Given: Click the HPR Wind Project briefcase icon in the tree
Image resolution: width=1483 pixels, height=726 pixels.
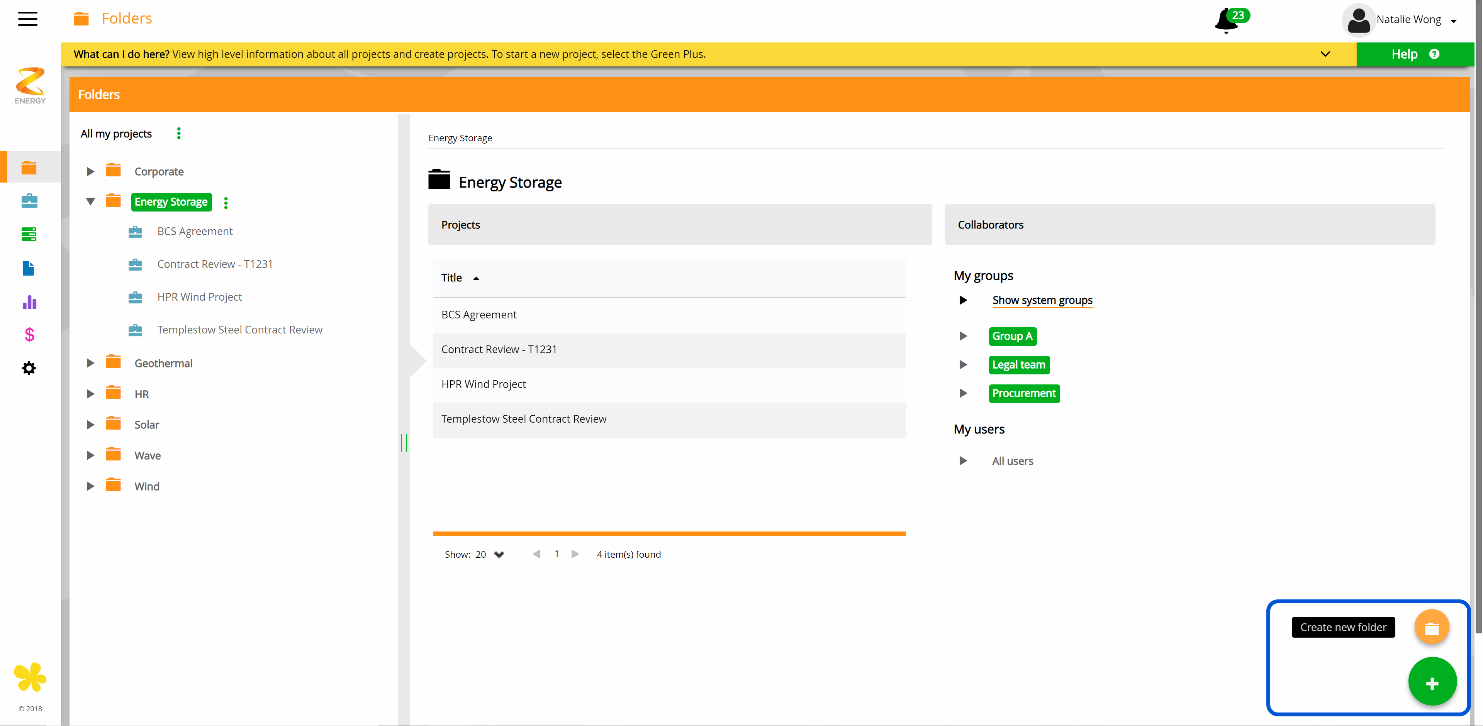Looking at the screenshot, I should click(x=135, y=297).
